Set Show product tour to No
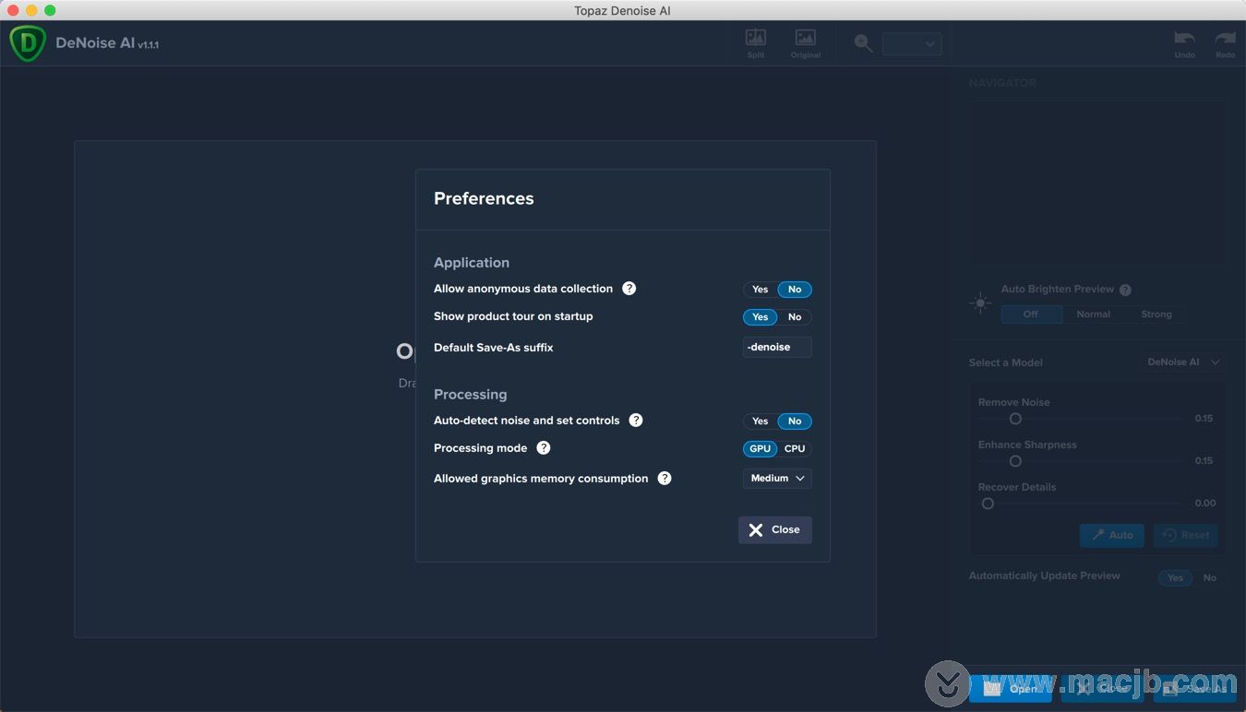Screen dimensions: 1246x712 (x=795, y=317)
